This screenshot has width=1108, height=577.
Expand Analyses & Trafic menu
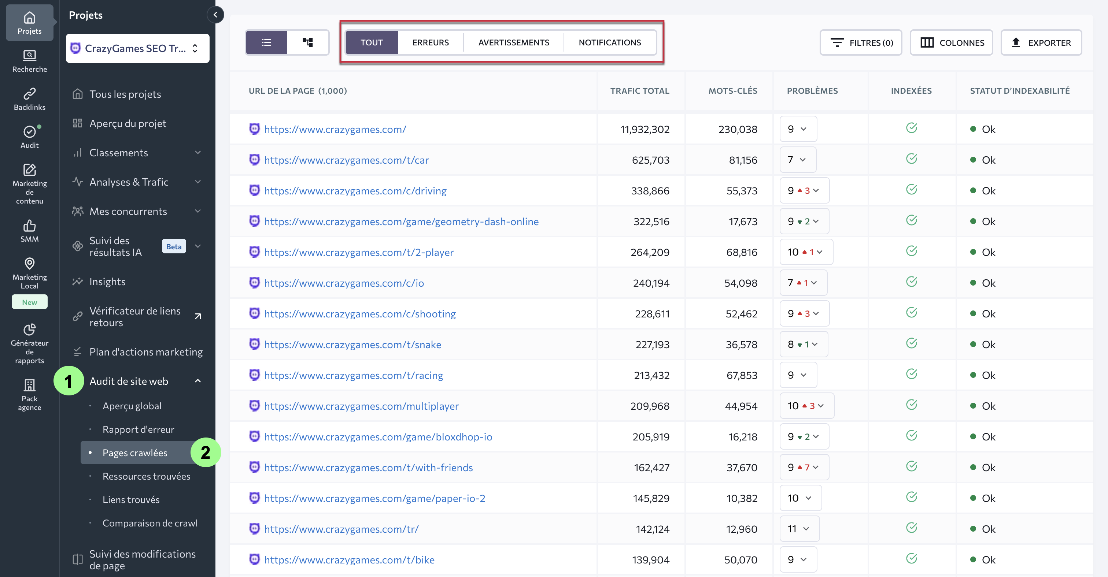pyautogui.click(x=198, y=182)
